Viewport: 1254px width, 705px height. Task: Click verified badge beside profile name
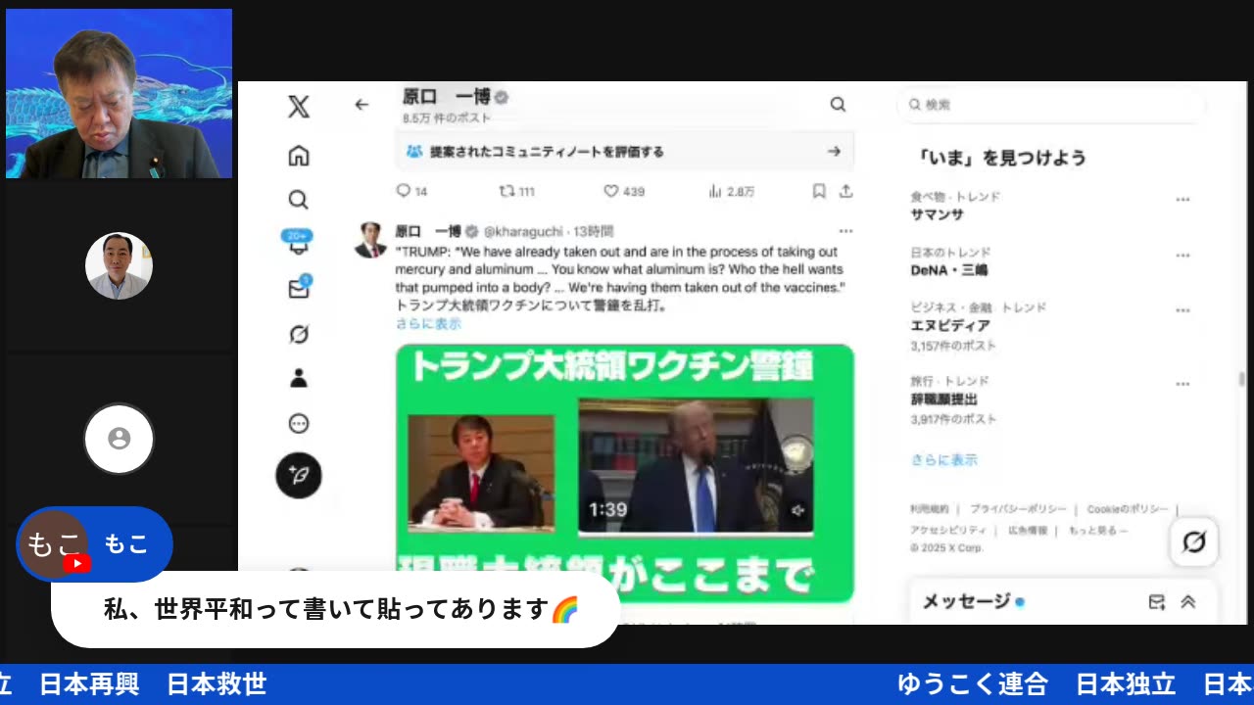[502, 97]
